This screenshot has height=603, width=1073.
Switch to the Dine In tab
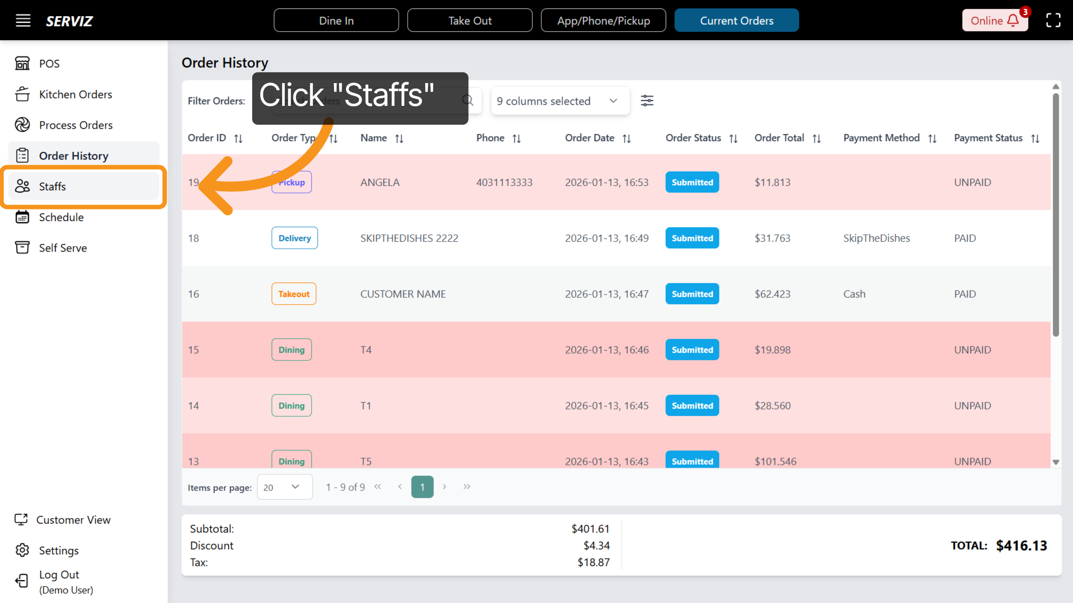pyautogui.click(x=336, y=21)
